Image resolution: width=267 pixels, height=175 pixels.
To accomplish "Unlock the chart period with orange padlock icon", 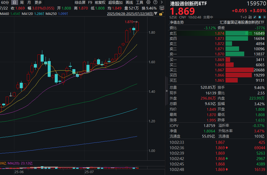I will (161, 14).
